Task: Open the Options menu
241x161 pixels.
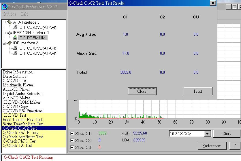Action: [10, 14]
